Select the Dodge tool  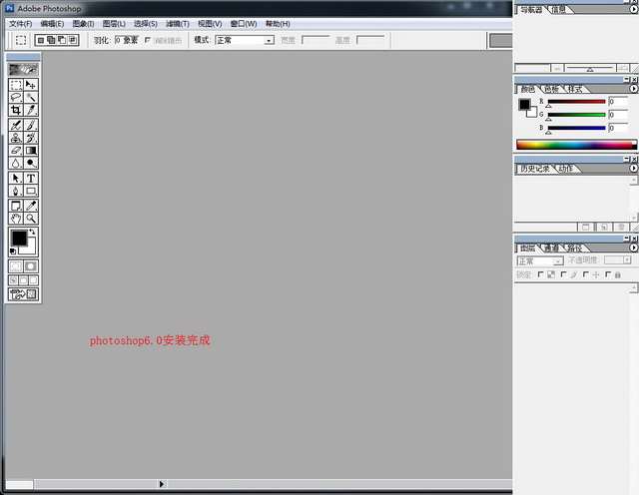coord(31,163)
